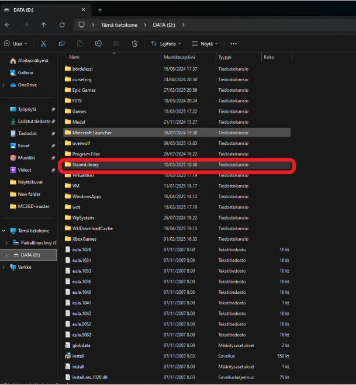Expand chevron after DATA (D:) in address bar
The image size is (356, 385).
point(184,25)
